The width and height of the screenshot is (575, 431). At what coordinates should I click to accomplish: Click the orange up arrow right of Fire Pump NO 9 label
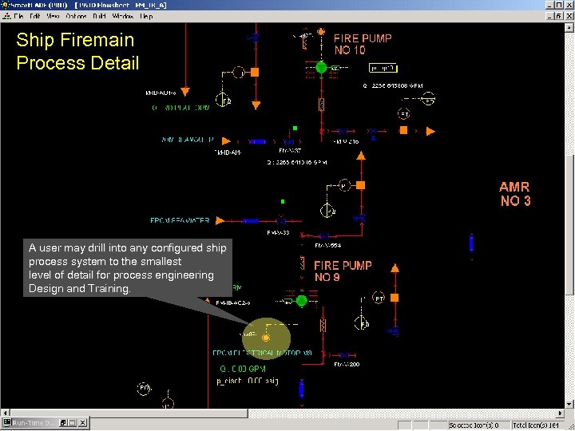395,268
